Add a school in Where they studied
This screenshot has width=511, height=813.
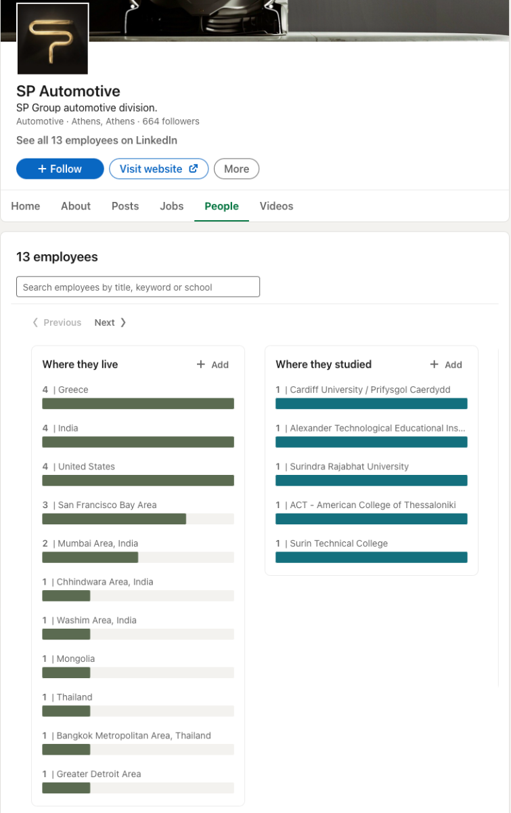coord(446,364)
